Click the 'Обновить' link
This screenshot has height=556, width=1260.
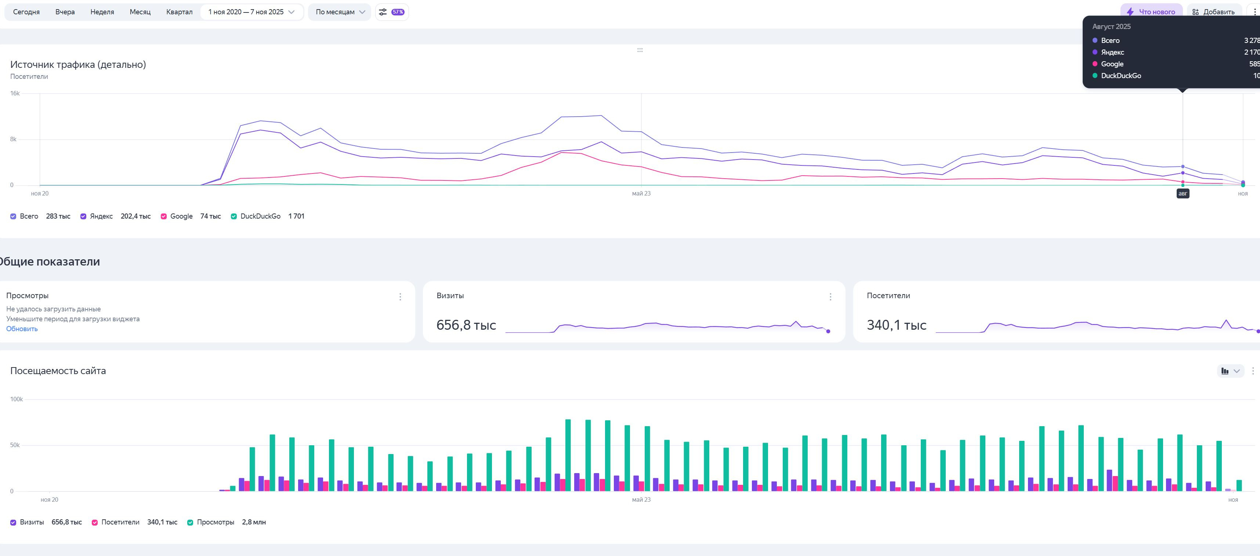22,329
